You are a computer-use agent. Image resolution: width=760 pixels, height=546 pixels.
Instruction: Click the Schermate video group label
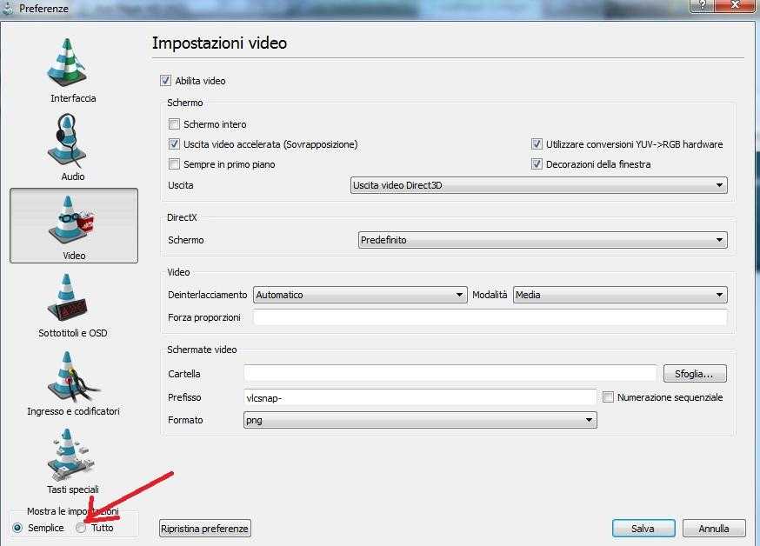pos(202,350)
